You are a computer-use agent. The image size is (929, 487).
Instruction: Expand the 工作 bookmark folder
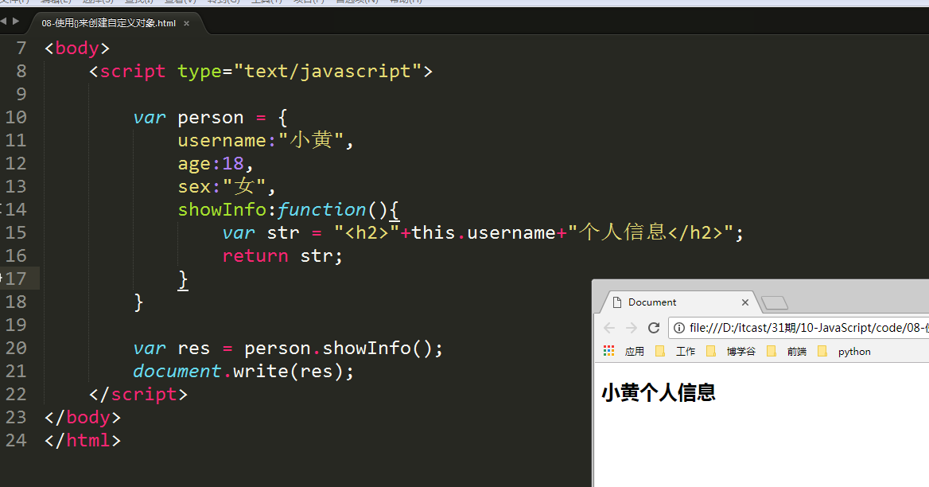(677, 351)
